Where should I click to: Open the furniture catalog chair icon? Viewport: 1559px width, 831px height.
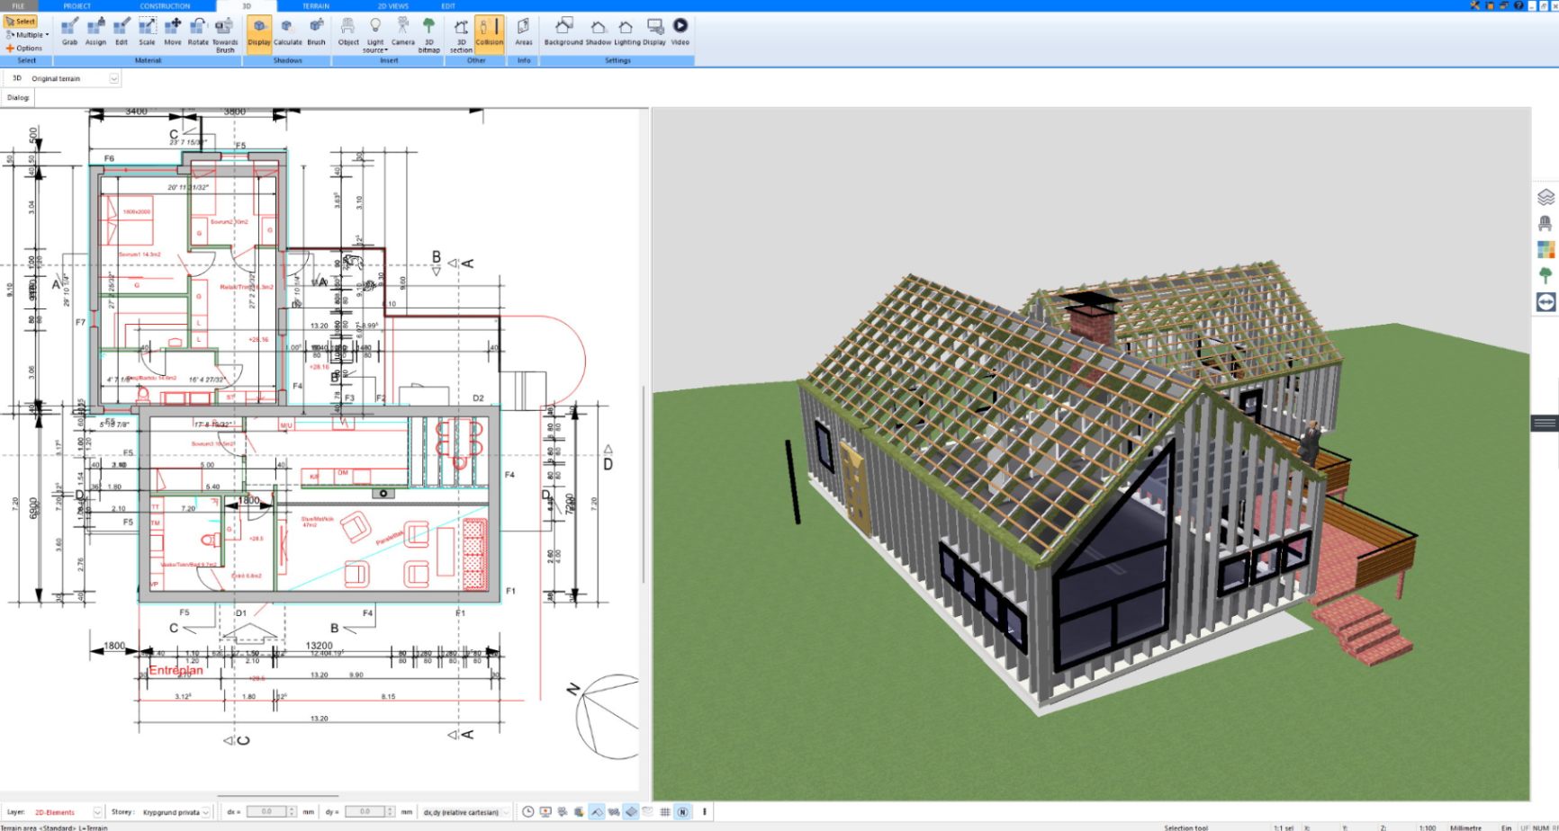click(1545, 223)
